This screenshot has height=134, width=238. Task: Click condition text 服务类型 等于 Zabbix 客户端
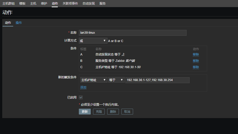115,61
